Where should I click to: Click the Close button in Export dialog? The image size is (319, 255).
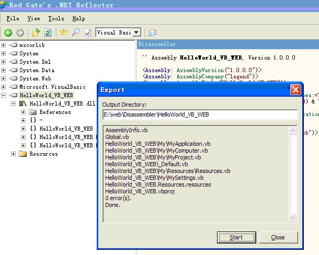pyautogui.click(x=278, y=237)
